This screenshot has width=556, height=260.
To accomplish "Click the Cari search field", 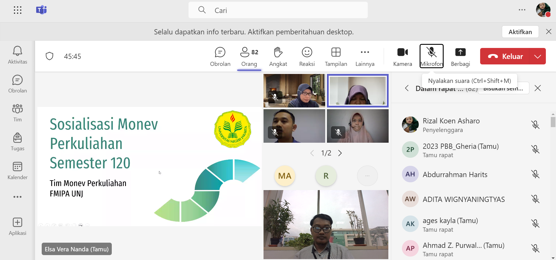I will 278,10.
